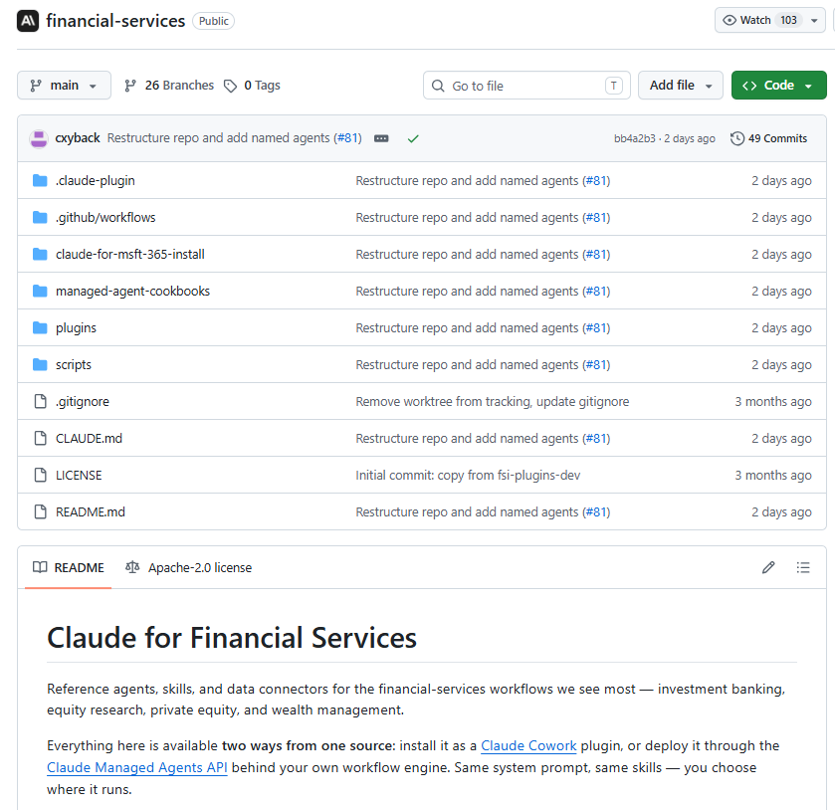This screenshot has height=810, width=835.
Task: Open the .gitignore file name
Action: [82, 401]
